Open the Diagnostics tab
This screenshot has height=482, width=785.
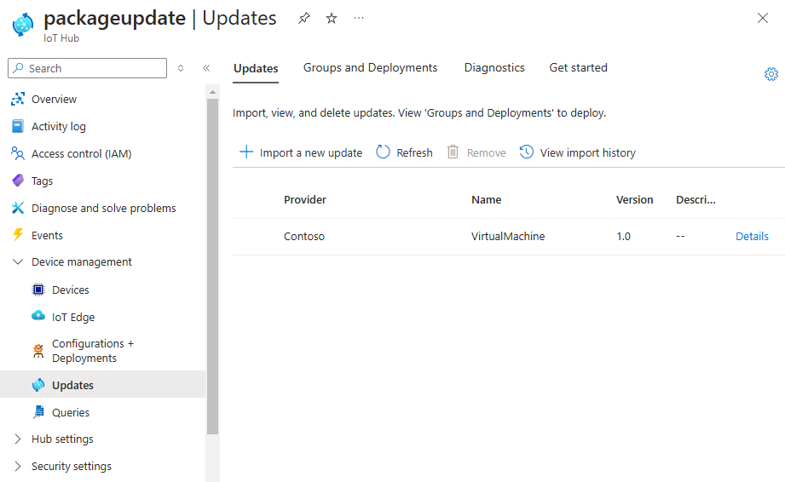coord(494,68)
